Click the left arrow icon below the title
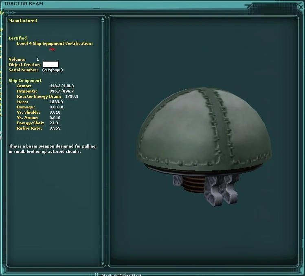This screenshot has height=276, width=305. (x=8, y=13)
